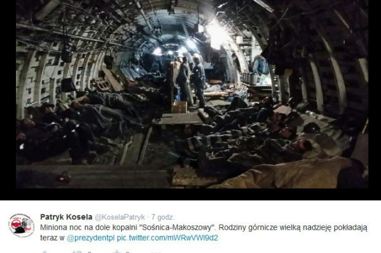This screenshot has height=253, width=381.
Task: Open the tweet via the 7 godz. timestamp
Action: (x=163, y=217)
